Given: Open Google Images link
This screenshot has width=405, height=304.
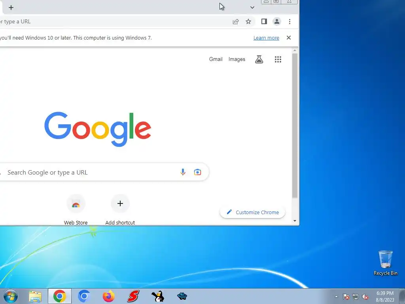Looking at the screenshot, I should [237, 59].
